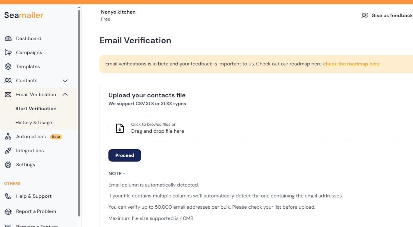Click the Proceed button
The width and height of the screenshot is (413, 227).
tap(124, 155)
